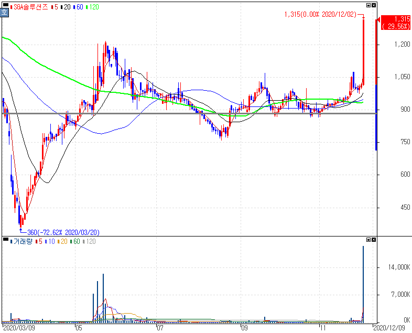Select the SGA솔루션즈 series legend
This screenshot has height=333, width=412.
coord(29,7)
